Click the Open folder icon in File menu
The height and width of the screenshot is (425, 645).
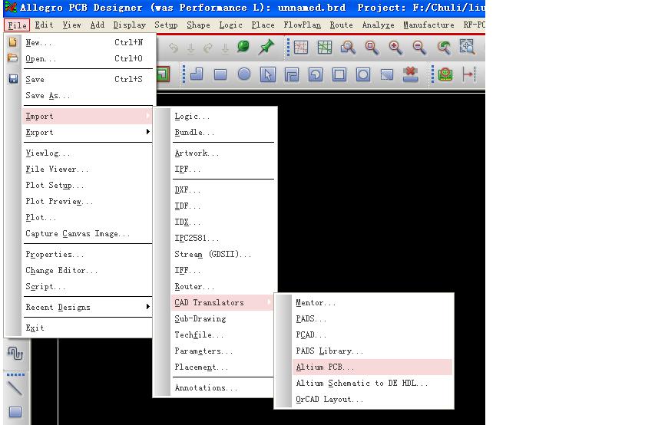point(13,58)
